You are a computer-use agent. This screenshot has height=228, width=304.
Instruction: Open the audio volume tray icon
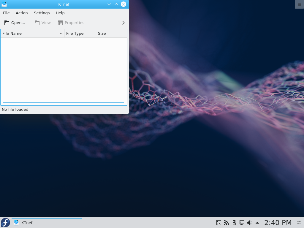tap(249, 223)
